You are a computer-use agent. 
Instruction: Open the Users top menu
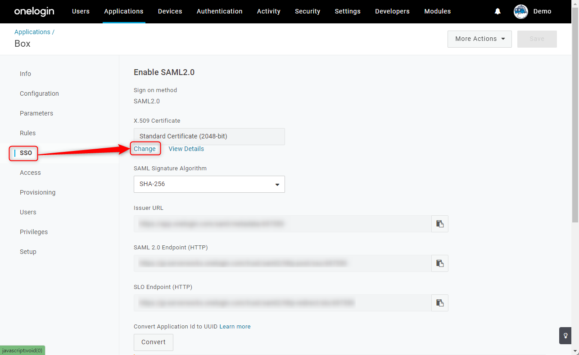[x=81, y=12]
